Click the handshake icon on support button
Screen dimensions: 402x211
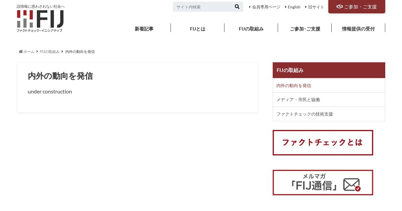point(340,7)
